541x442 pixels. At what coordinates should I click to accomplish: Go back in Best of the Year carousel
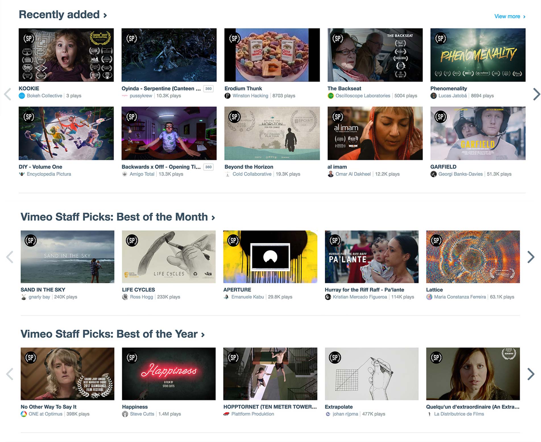point(10,374)
